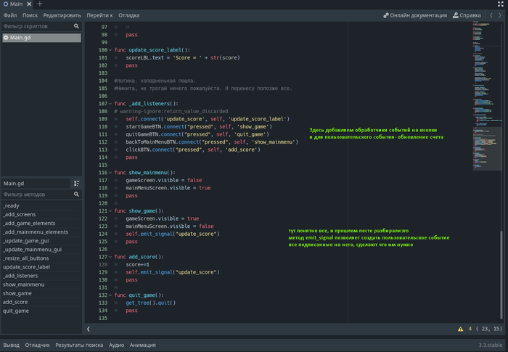Collapse the show_game function at line 121
This screenshot has width=508, height=352.
point(110,211)
